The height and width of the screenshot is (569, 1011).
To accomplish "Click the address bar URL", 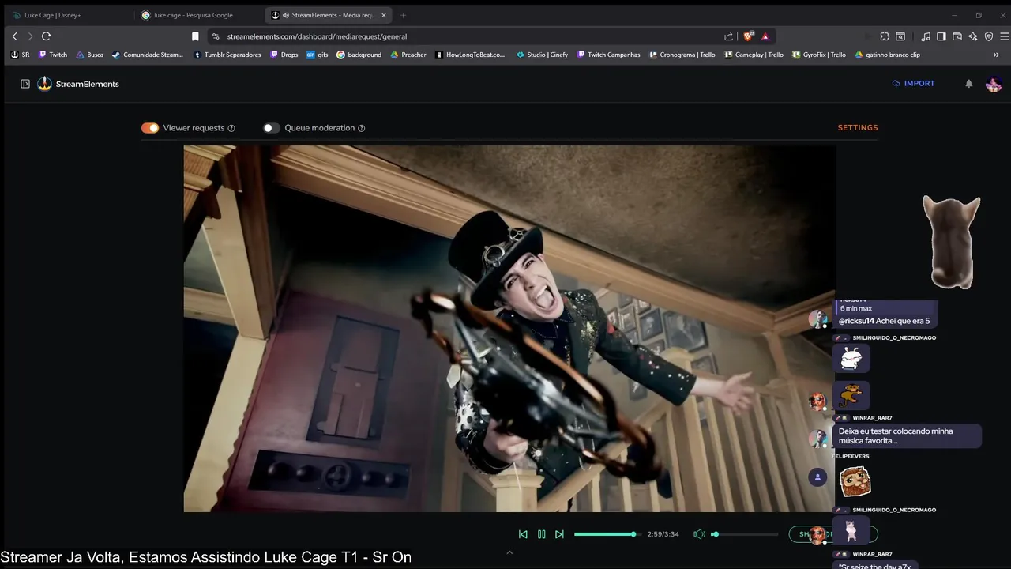I will [x=317, y=36].
